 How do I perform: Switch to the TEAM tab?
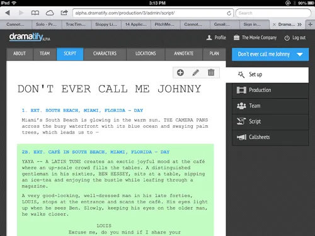click(x=45, y=53)
